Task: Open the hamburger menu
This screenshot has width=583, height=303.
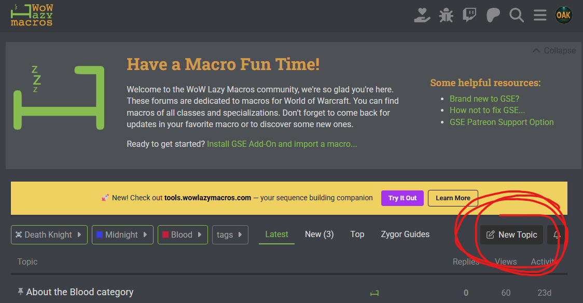Action: pyautogui.click(x=540, y=15)
